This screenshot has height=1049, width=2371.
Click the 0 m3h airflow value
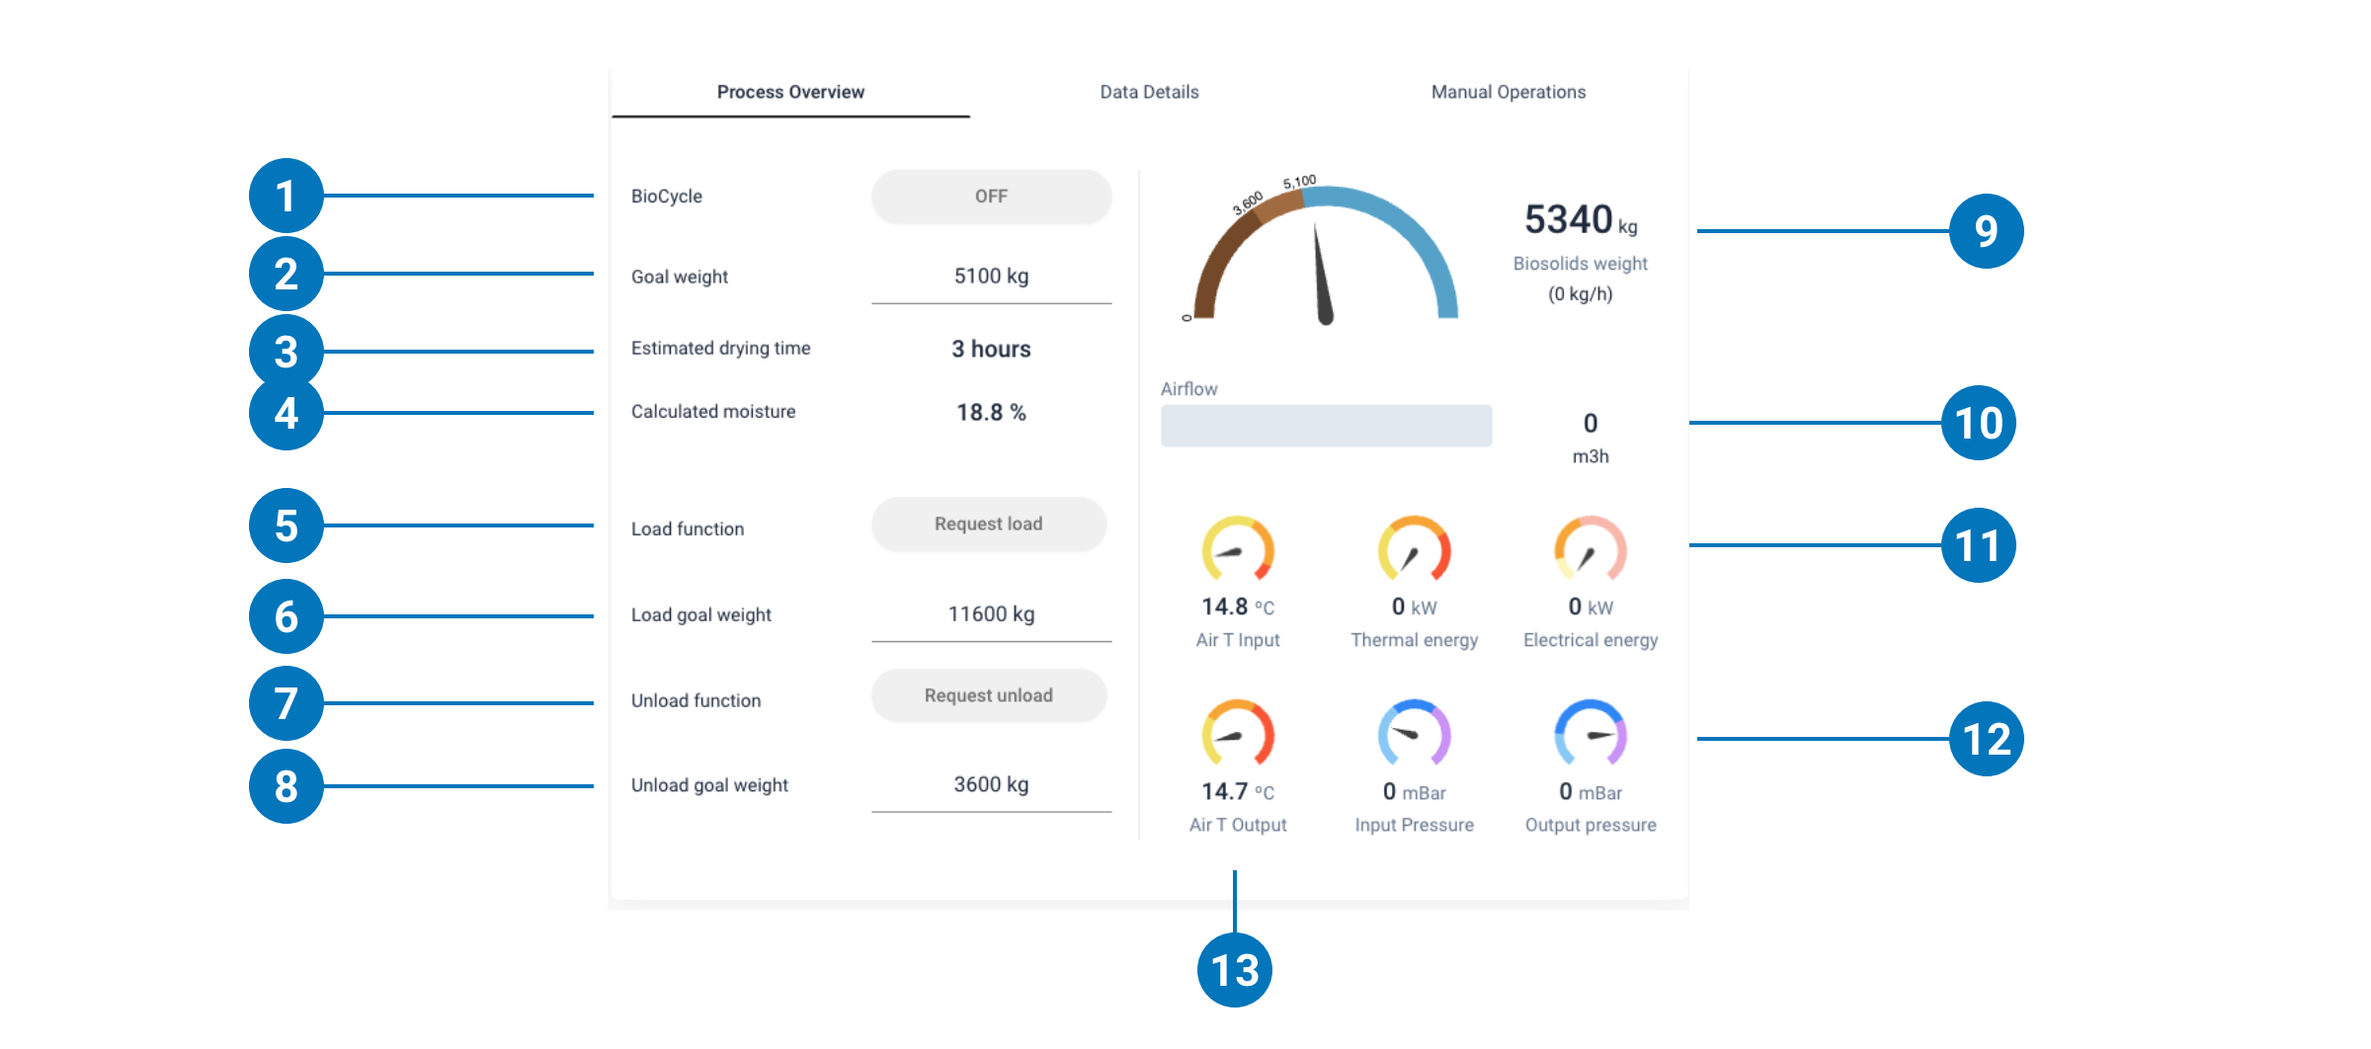tap(1591, 438)
